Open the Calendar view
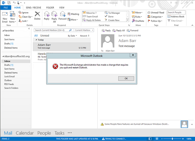 [25, 133]
